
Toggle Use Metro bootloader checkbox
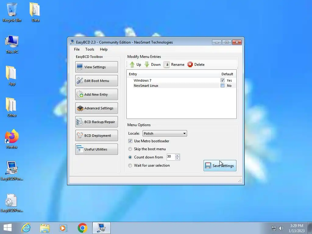tap(130, 141)
